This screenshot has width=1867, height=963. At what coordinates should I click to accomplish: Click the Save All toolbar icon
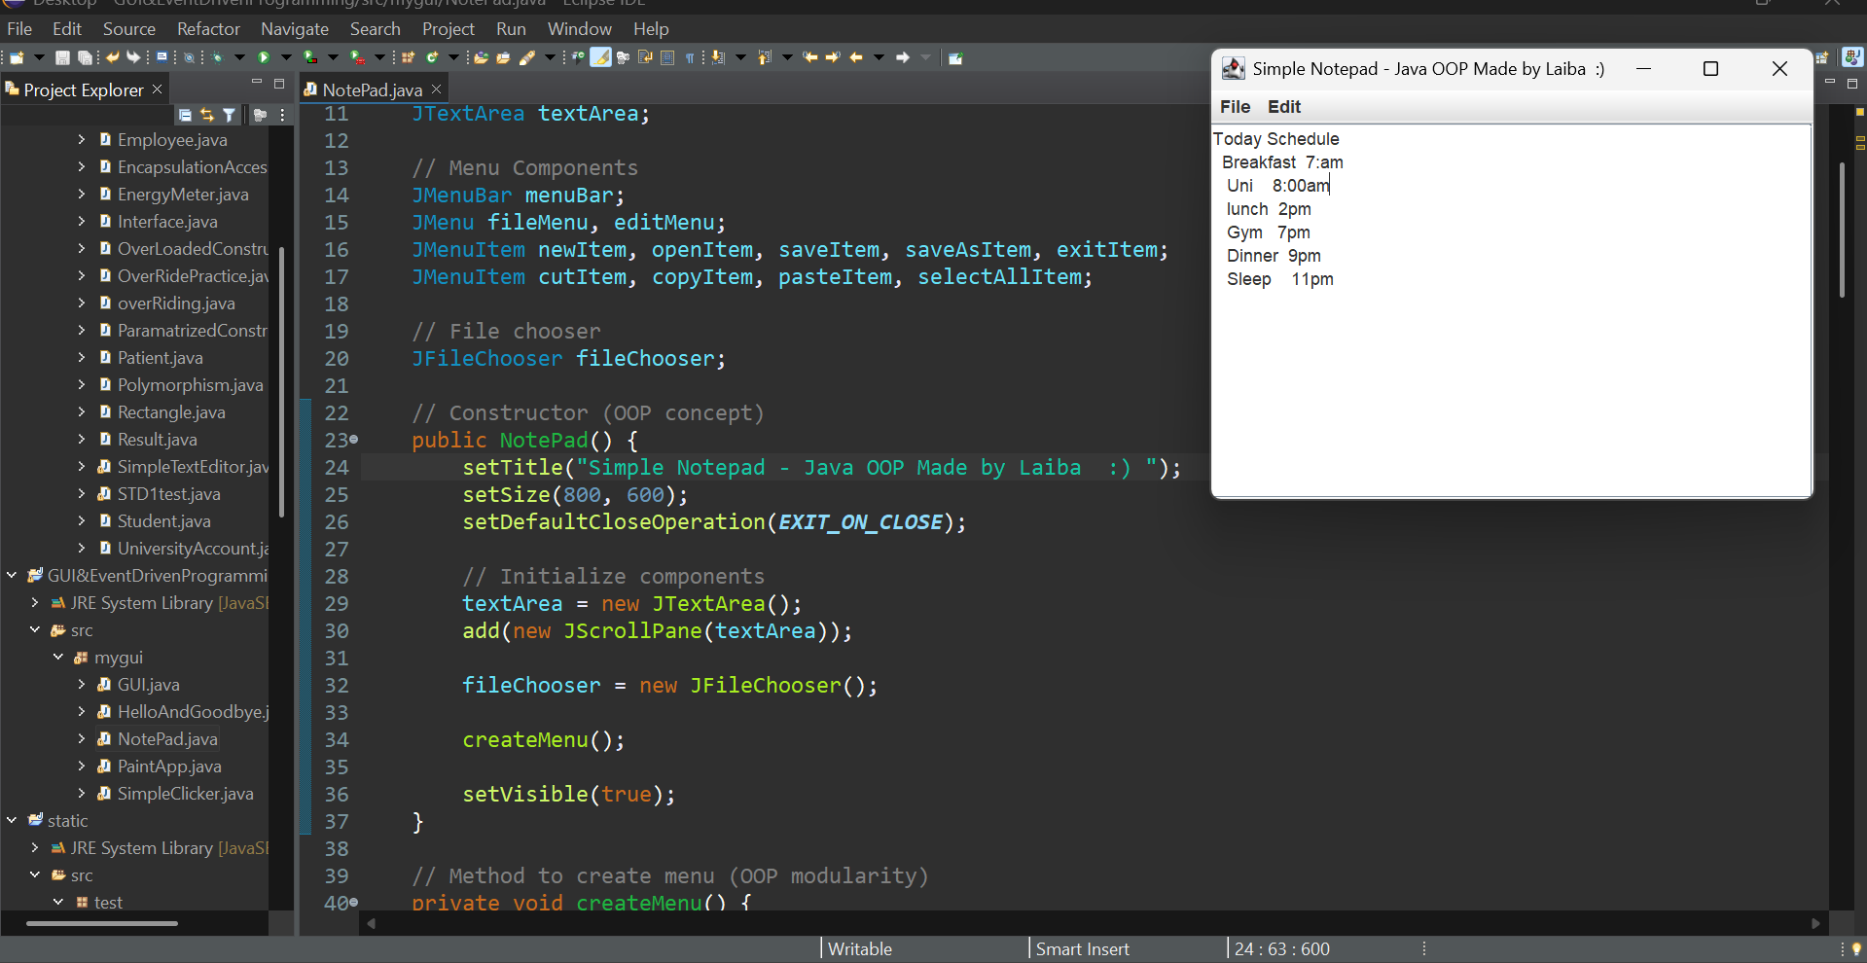tap(85, 57)
